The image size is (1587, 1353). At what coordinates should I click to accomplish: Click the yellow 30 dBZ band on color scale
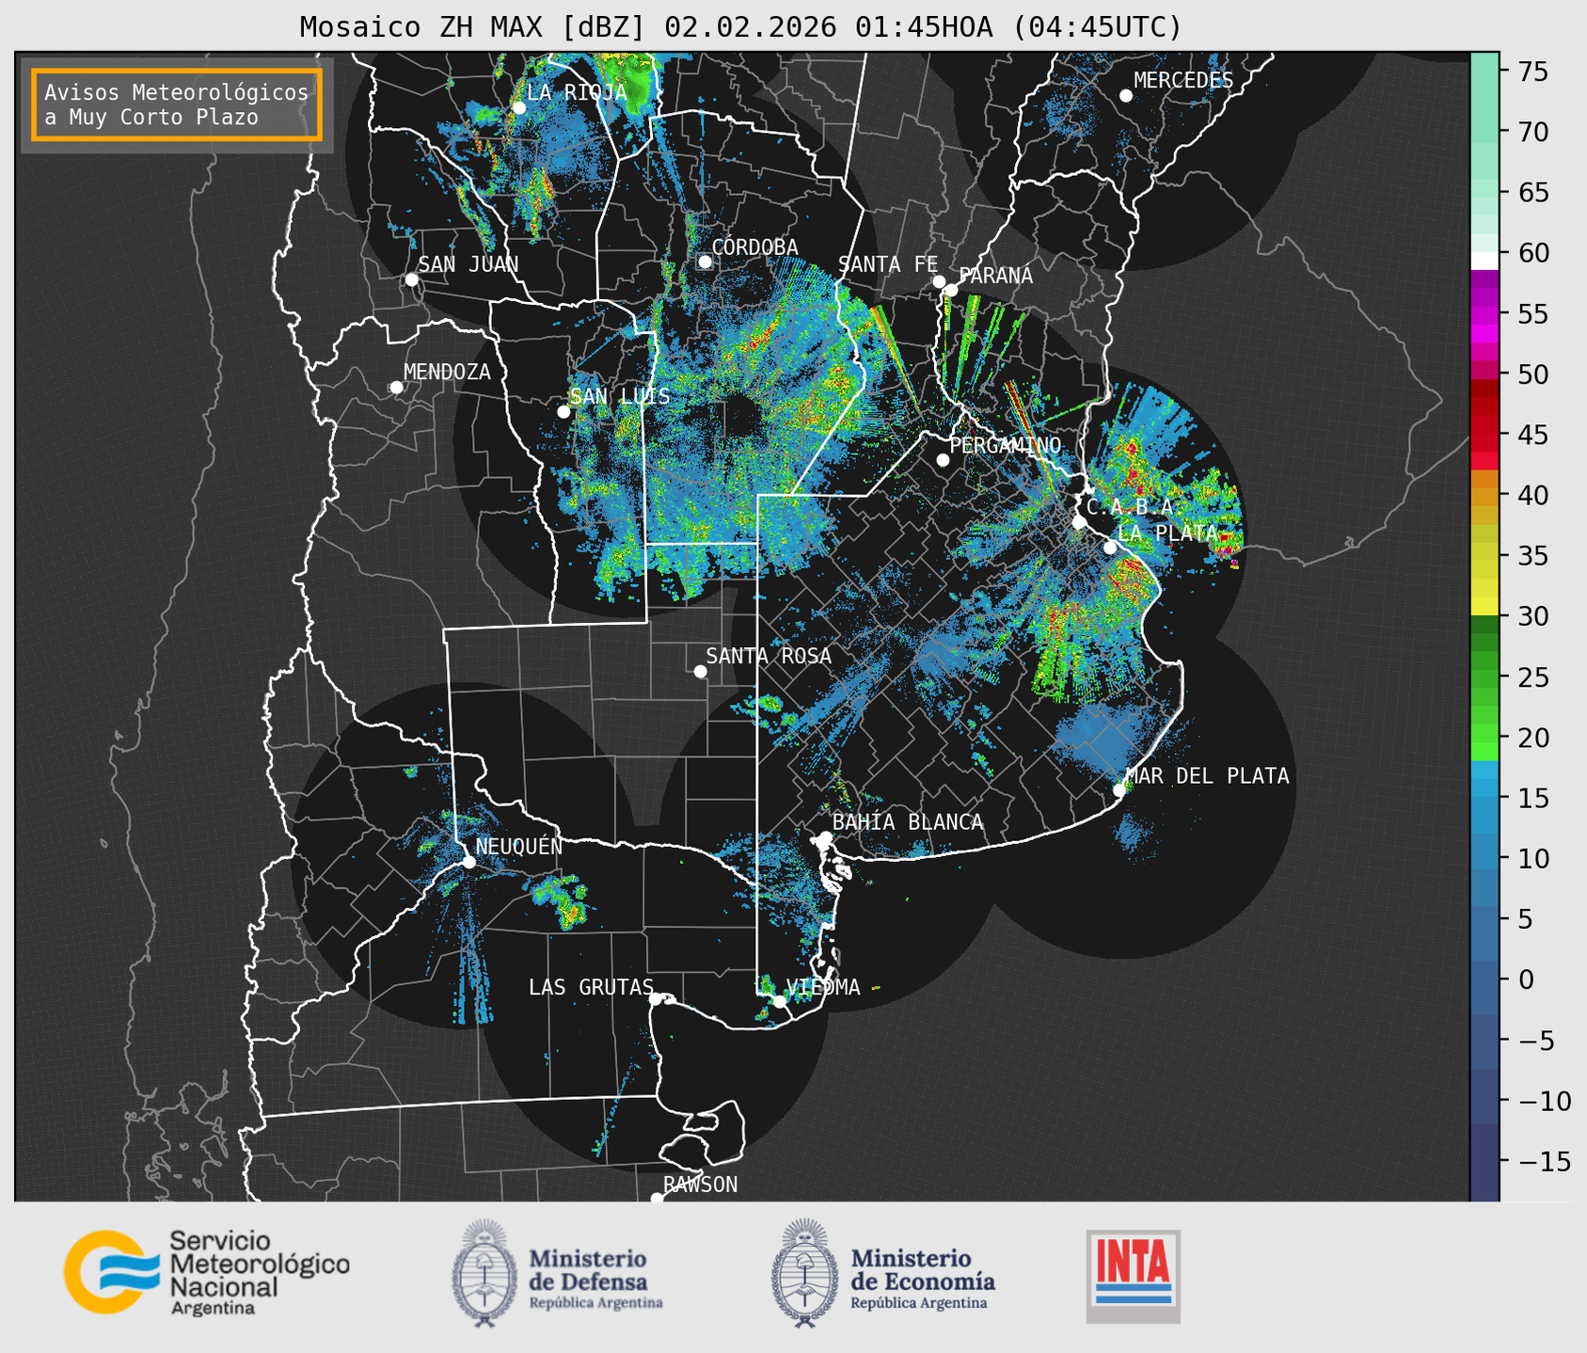tap(1484, 606)
